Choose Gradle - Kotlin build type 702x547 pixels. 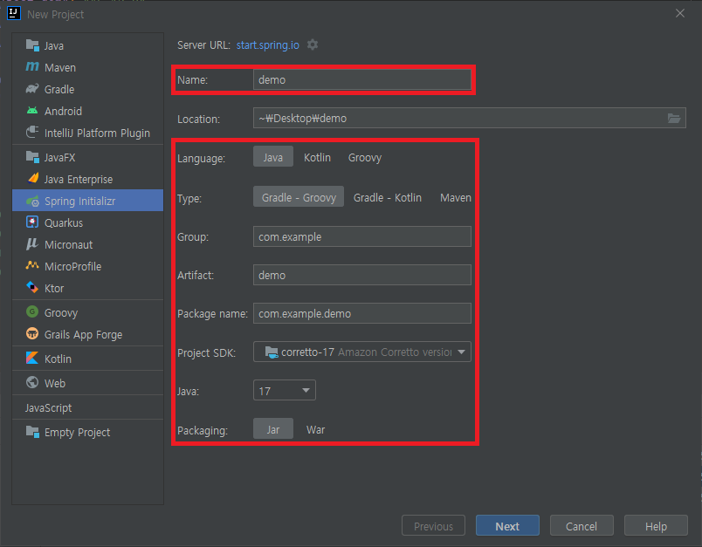(x=388, y=197)
